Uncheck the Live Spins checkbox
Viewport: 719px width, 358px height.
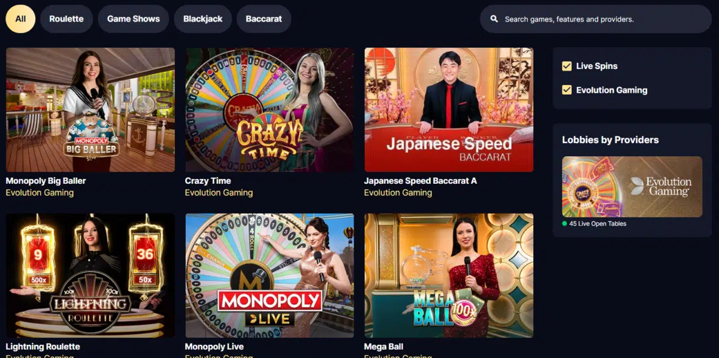567,66
